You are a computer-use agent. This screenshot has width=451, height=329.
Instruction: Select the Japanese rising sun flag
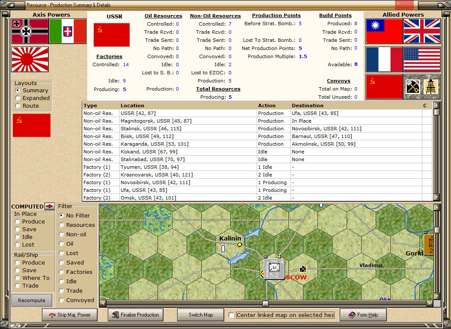coord(30,59)
